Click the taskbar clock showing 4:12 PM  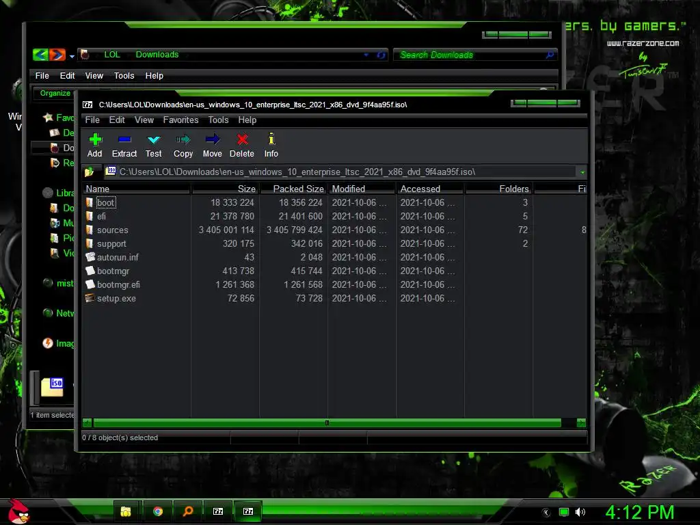[x=640, y=512]
